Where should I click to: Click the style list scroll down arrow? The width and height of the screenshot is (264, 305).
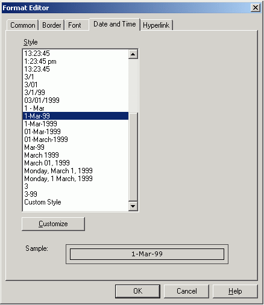pos(133,206)
